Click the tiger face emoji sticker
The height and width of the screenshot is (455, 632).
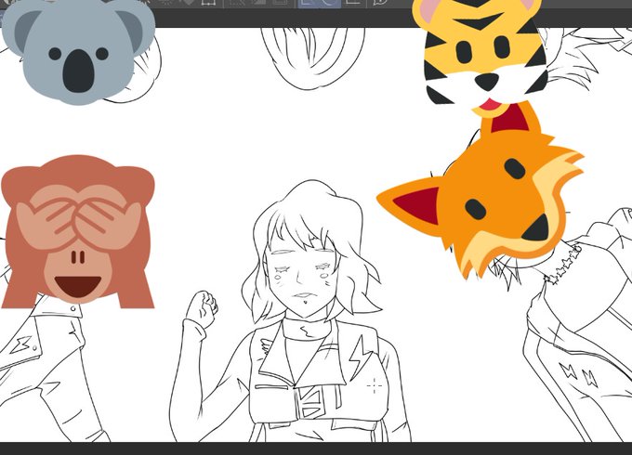point(481,57)
